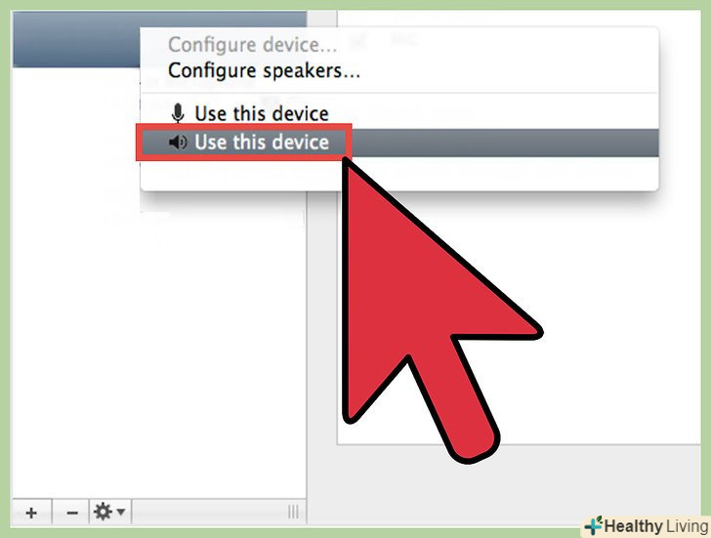
Task: Click the sidebar resize grip with three lines
Action: (293, 513)
